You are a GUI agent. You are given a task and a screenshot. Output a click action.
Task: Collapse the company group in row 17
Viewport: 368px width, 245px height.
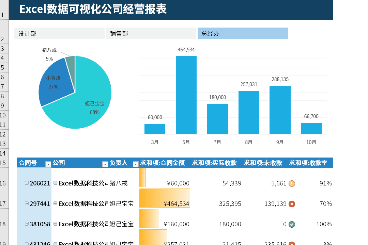[x=56, y=203]
